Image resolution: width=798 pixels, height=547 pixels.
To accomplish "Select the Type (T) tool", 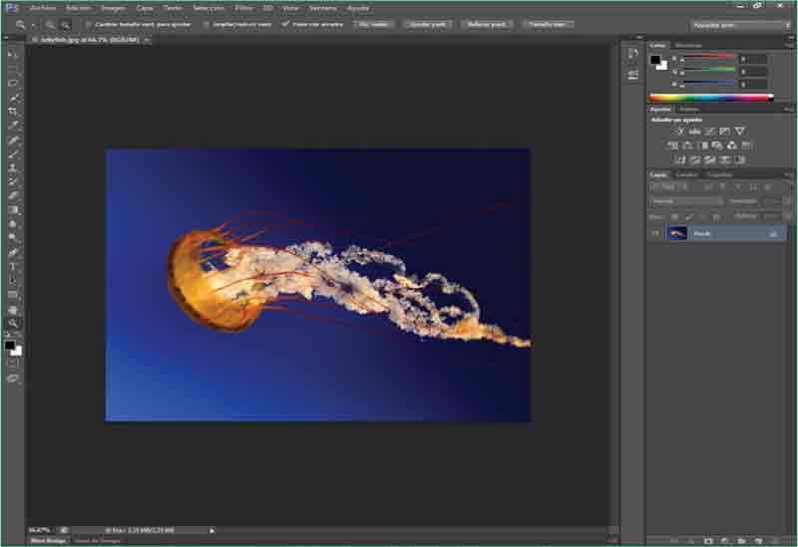I will pos(14,266).
